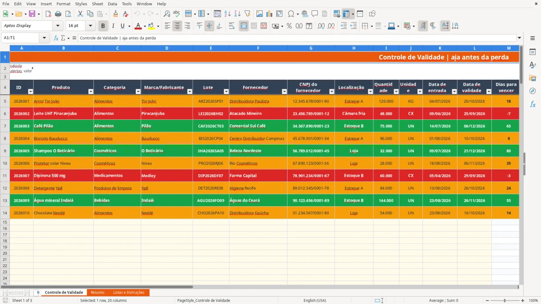Toggle Align Right
The height and width of the screenshot is (304, 541).
coord(187,26)
